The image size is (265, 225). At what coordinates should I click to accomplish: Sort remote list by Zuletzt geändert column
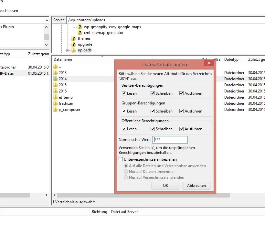(x=256, y=59)
